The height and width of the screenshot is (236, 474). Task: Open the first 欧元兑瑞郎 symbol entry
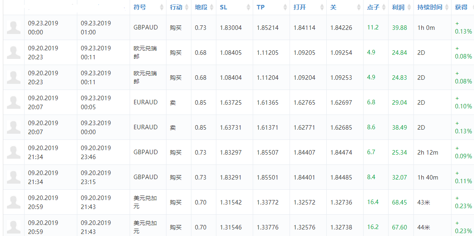145,52
